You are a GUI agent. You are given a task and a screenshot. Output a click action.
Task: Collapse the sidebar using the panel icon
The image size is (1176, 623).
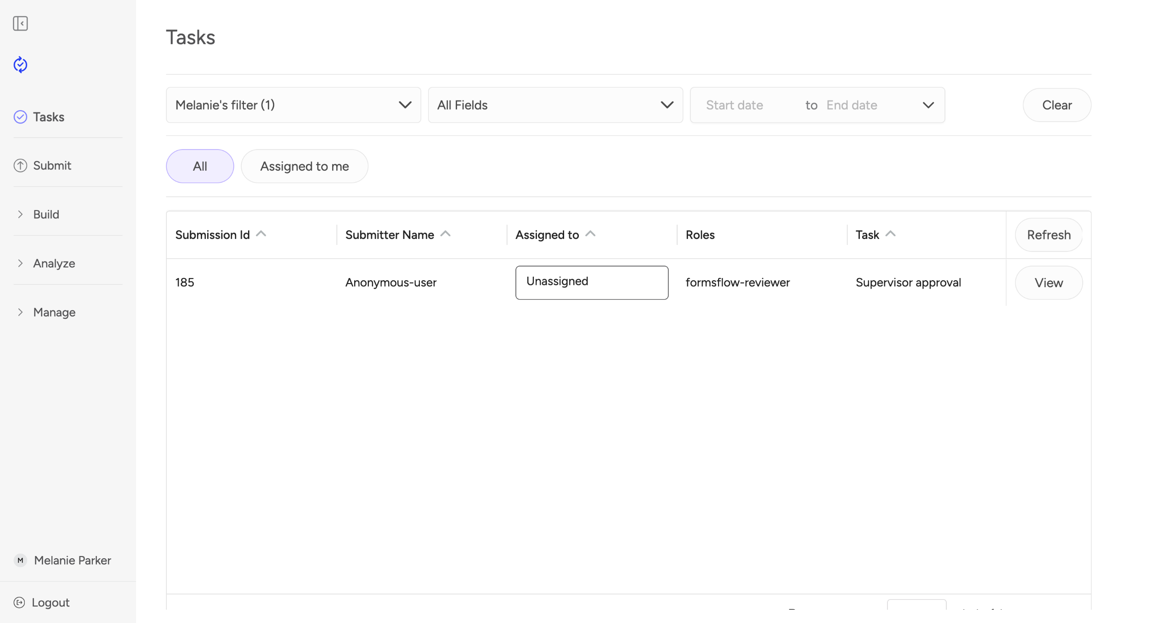coord(20,23)
